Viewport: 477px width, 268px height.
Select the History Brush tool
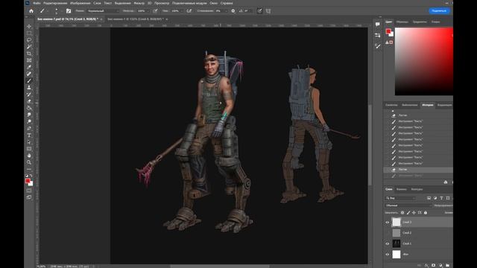pyautogui.click(x=29, y=95)
